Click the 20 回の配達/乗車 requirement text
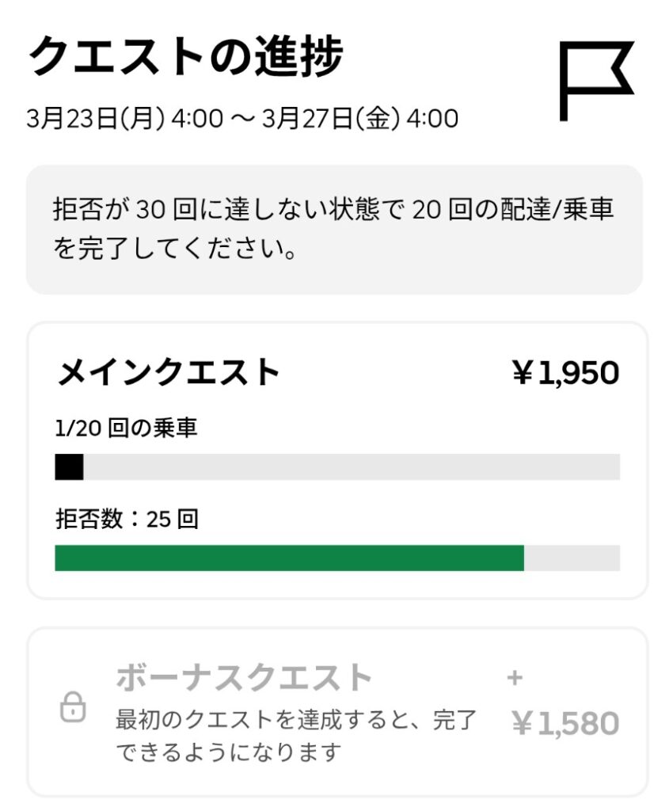 tap(513, 210)
